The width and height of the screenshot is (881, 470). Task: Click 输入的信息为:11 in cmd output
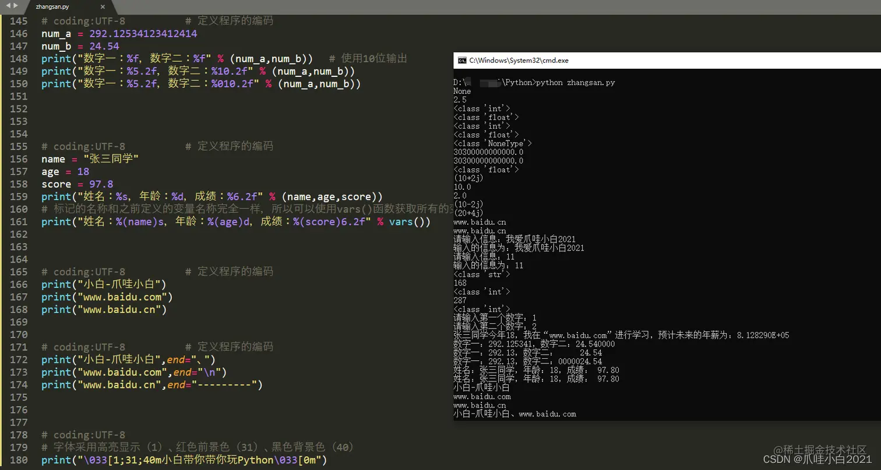[x=488, y=266]
